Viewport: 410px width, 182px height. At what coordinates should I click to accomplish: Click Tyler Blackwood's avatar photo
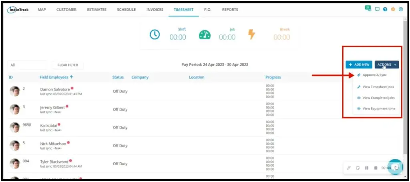point(15,164)
